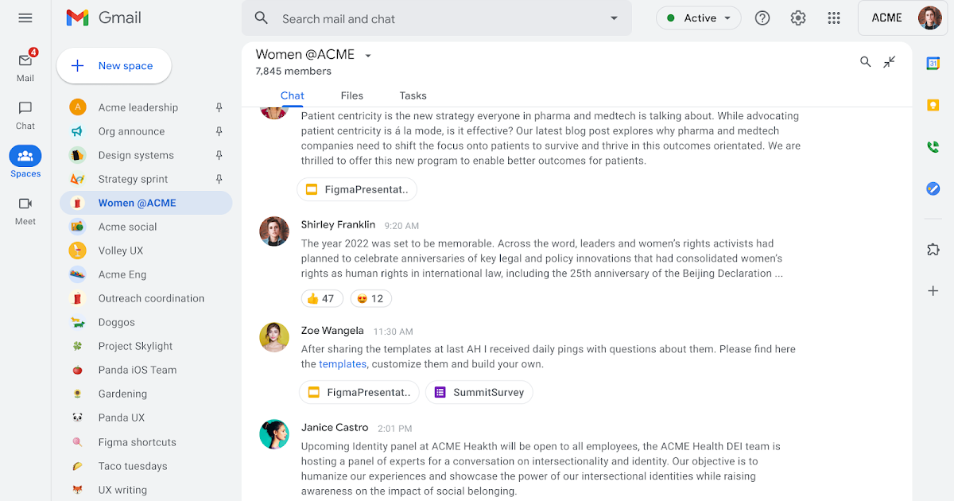Open Mail from the left rail

[25, 66]
